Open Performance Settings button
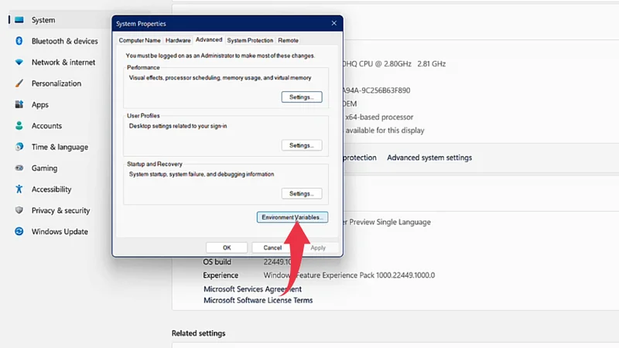619x348 pixels. click(x=300, y=97)
